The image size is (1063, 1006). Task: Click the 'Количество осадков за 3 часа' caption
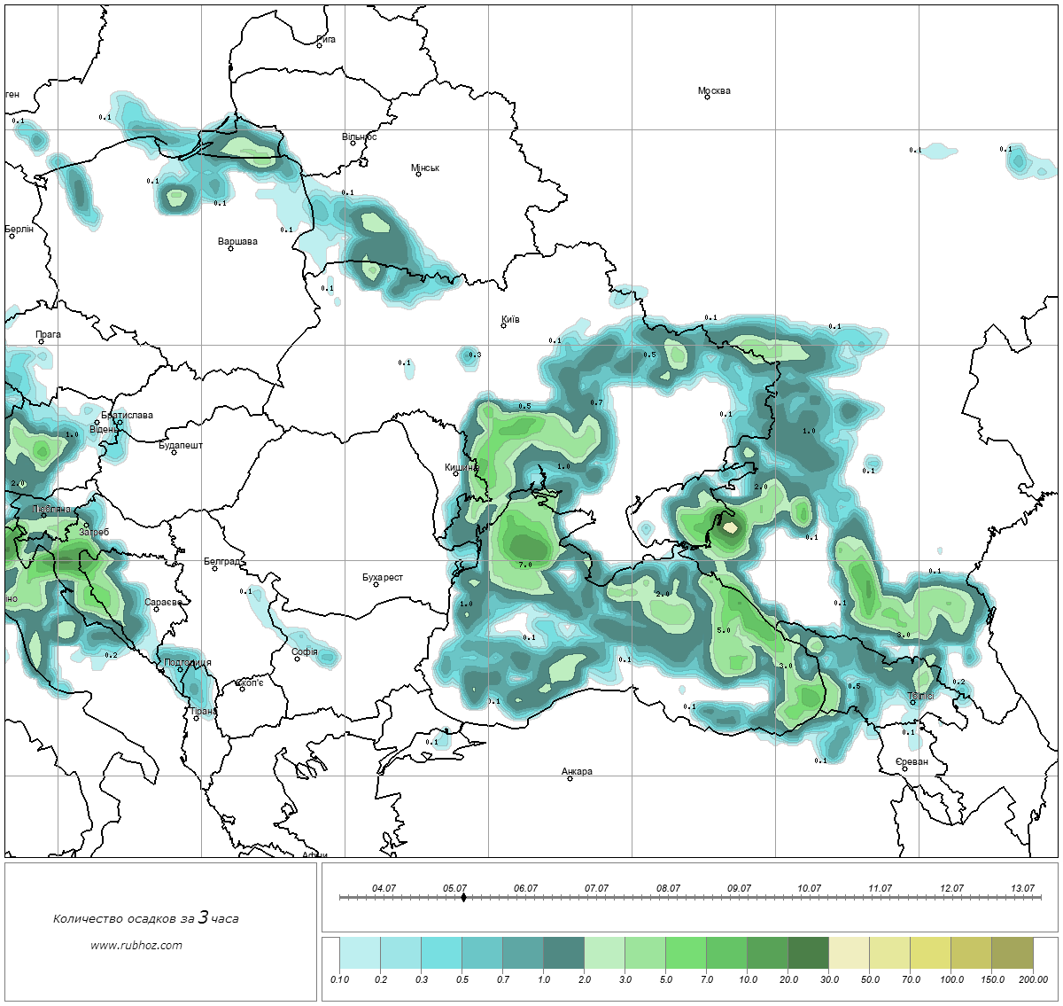point(145,918)
